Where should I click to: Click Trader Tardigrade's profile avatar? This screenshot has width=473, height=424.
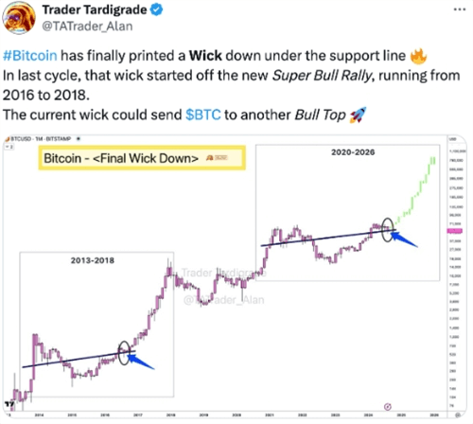coord(19,18)
